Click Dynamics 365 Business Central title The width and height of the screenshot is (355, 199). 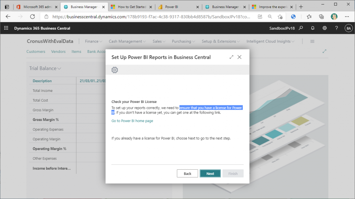click(42, 28)
